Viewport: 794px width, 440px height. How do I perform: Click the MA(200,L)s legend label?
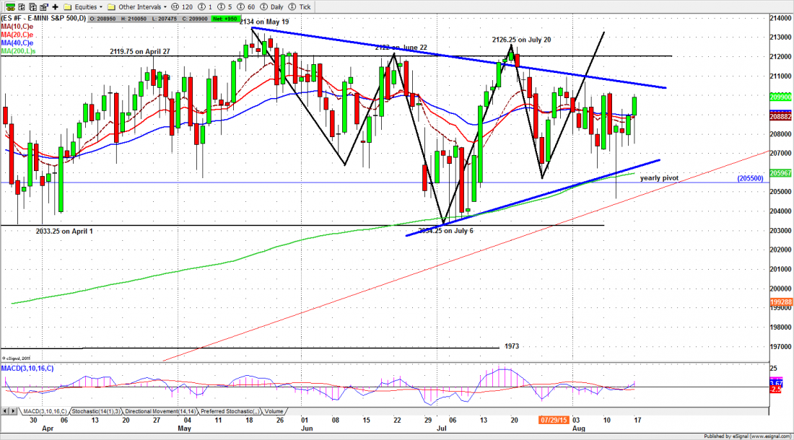click(x=17, y=50)
